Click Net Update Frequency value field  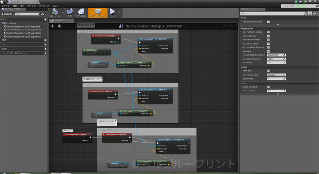(276, 59)
